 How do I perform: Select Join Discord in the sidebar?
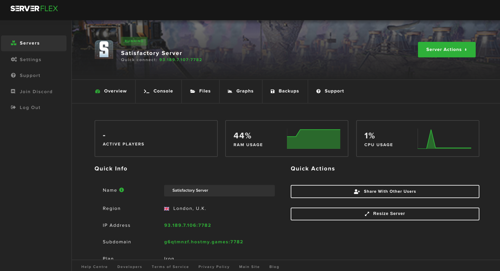36,92
